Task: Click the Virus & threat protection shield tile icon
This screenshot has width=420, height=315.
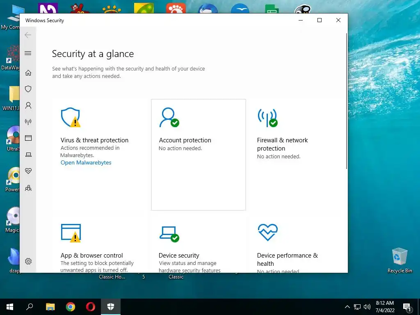Action: (71, 117)
